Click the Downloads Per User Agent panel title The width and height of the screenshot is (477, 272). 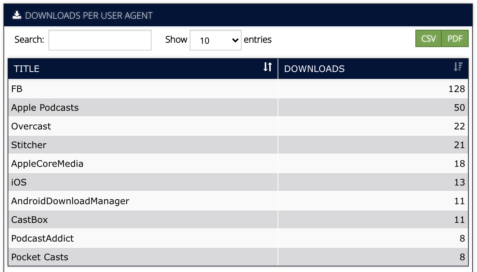point(89,16)
